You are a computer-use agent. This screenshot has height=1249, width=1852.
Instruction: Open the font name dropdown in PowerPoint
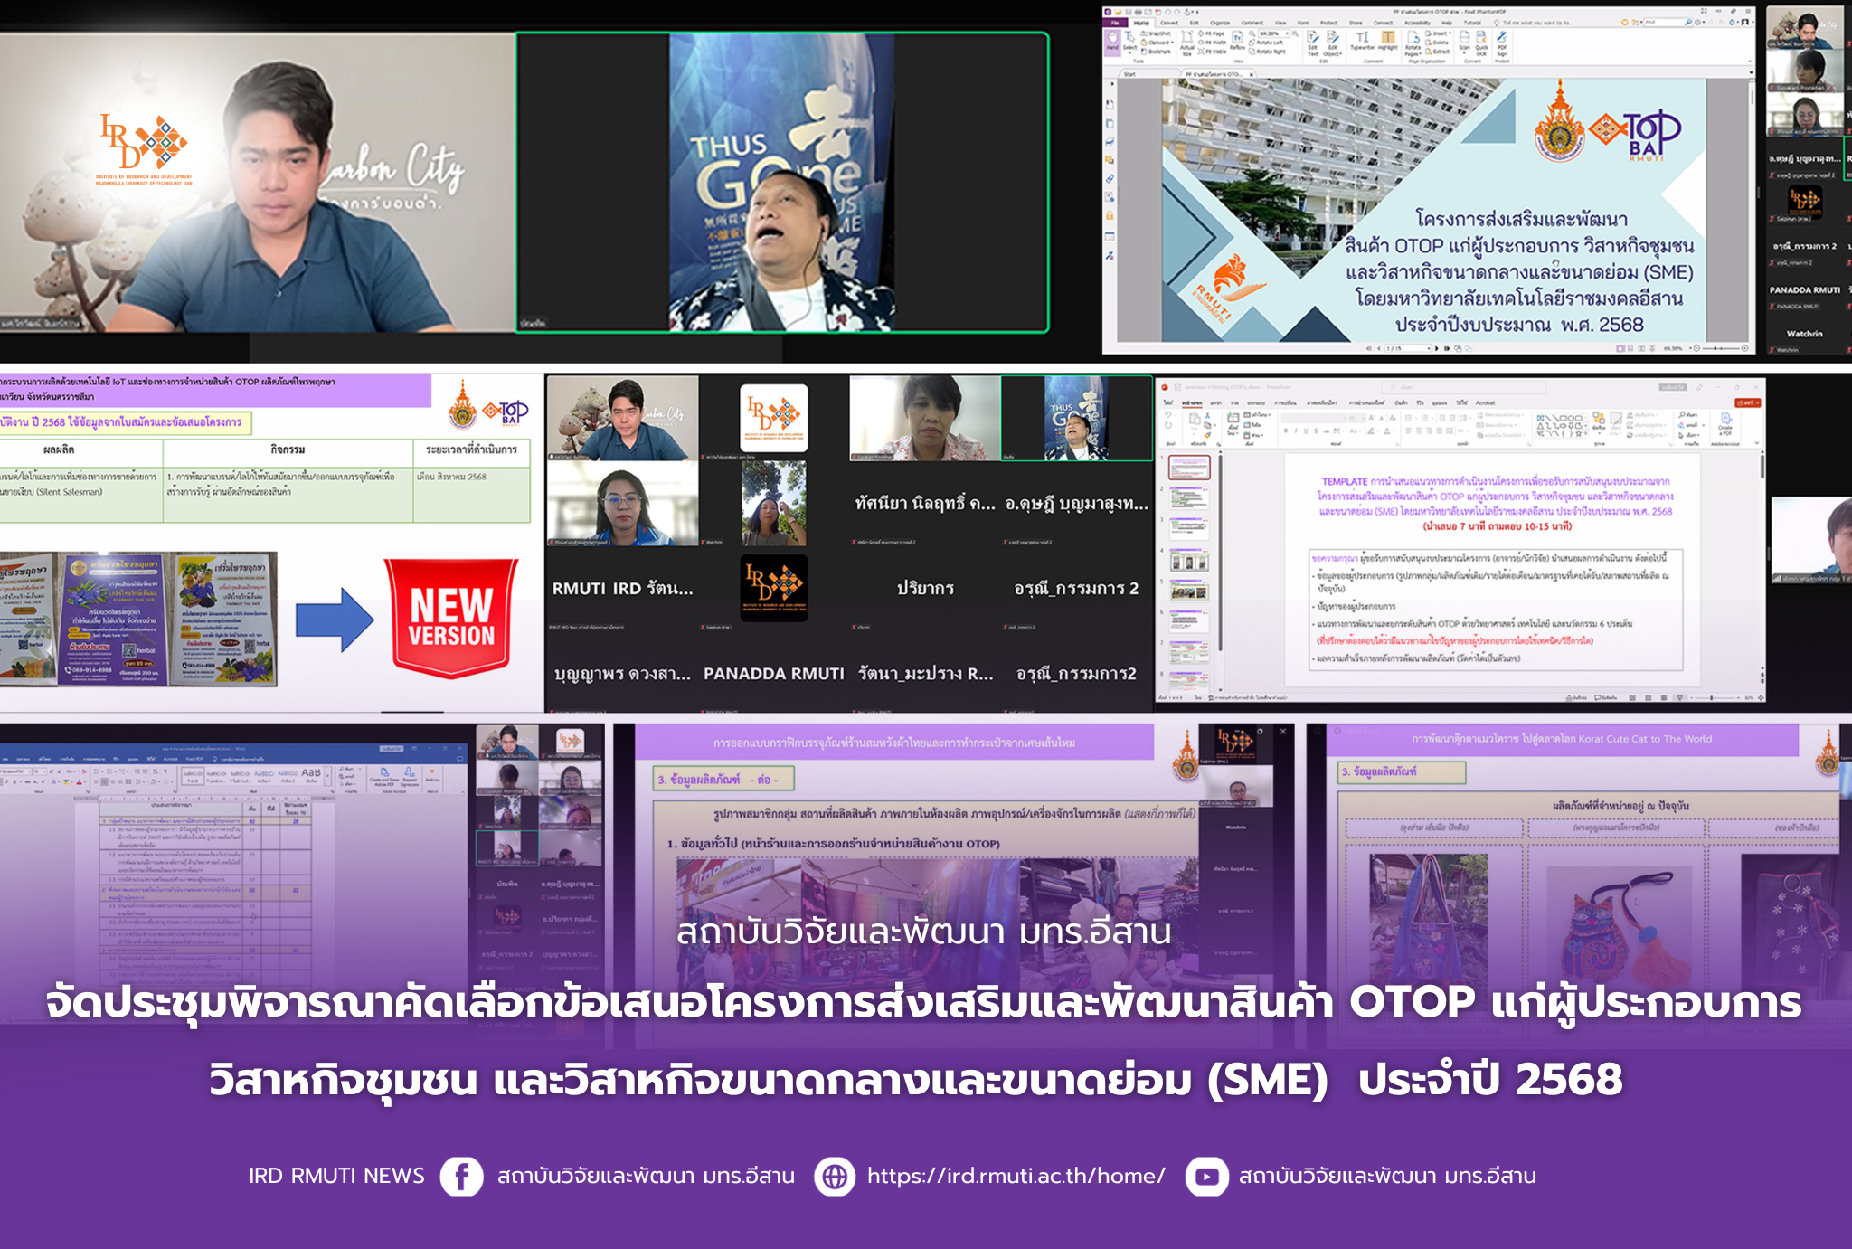click(x=1345, y=418)
